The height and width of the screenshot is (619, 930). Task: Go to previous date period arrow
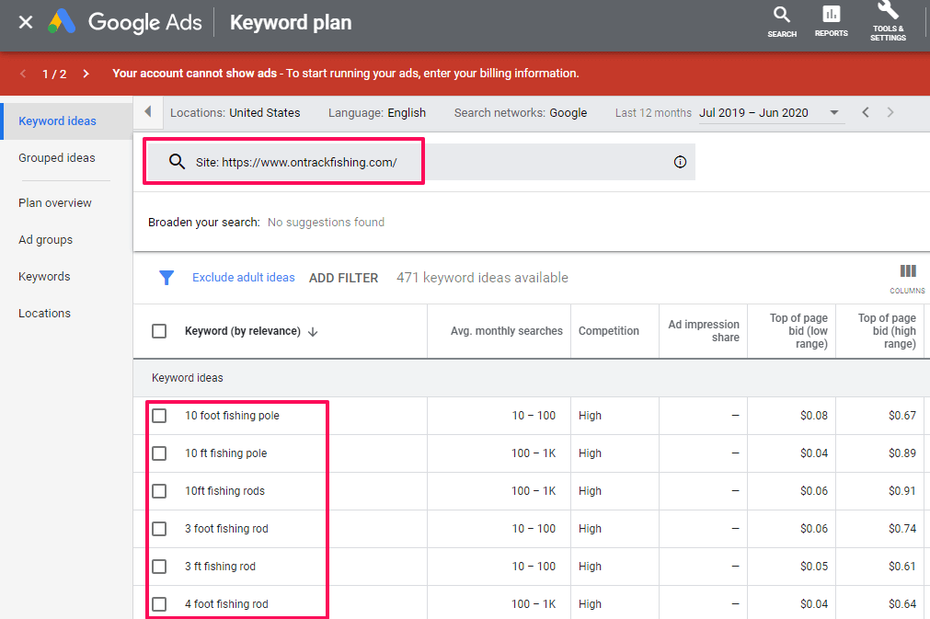click(866, 112)
